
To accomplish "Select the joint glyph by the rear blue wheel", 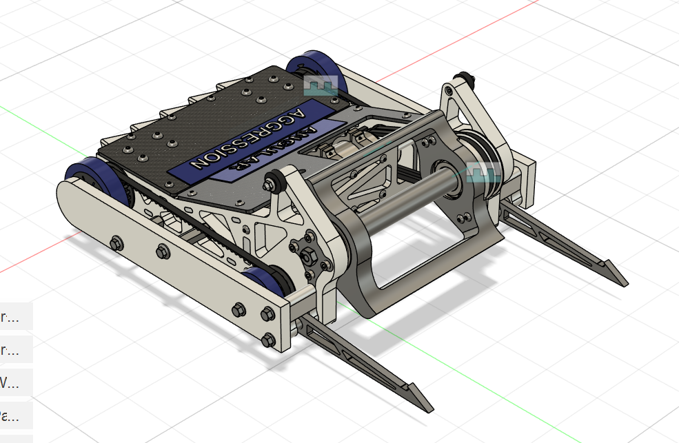I will [321, 85].
